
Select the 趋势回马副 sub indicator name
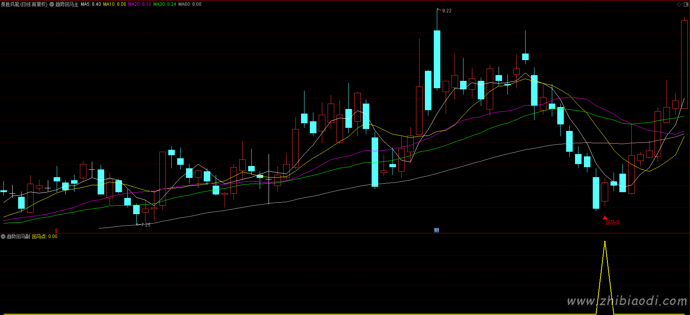pyautogui.click(x=18, y=236)
